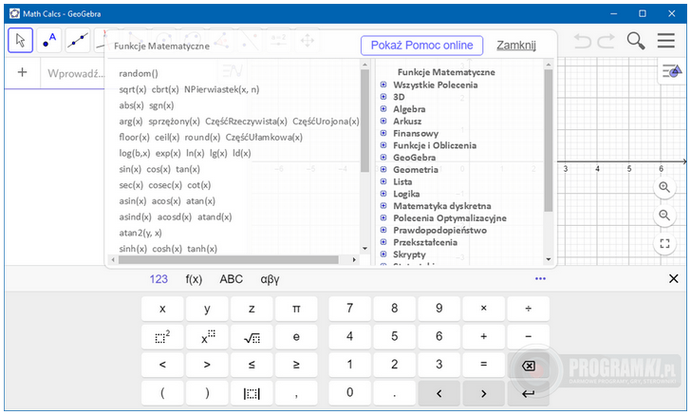691x415 pixels.
Task: Select the Funkcje Matematyczne tree heading
Action: point(446,72)
